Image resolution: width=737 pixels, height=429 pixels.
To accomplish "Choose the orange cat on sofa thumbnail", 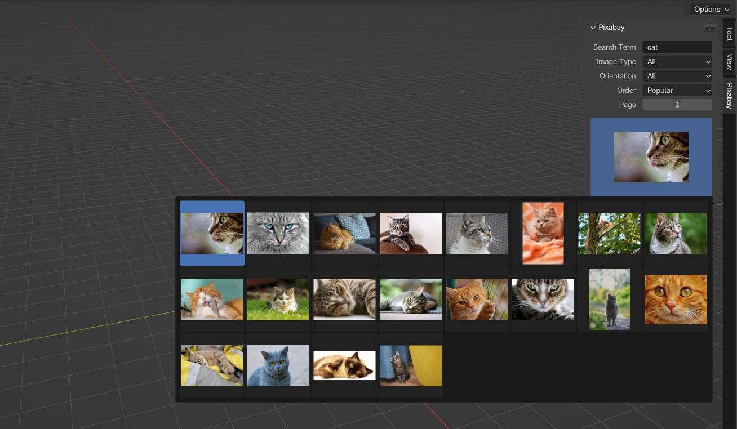I will (344, 233).
